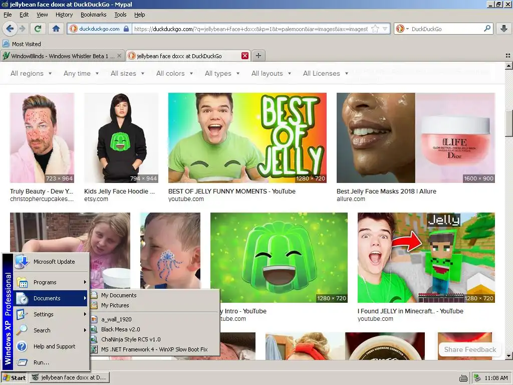Go to the Home page

pos(56,29)
